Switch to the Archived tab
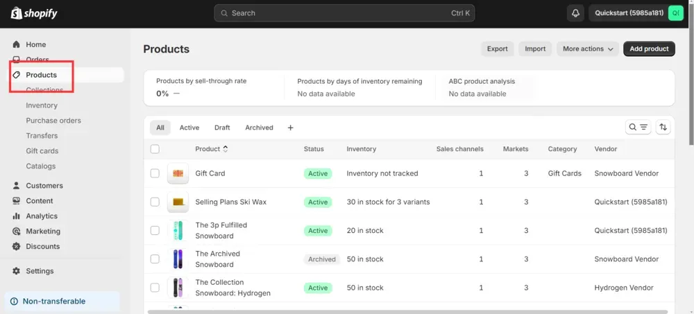Viewport: 694px width, 314px height. click(260, 128)
